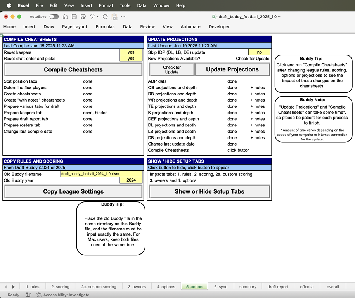Select the Reset keepers yes cell
The image size is (355, 298).
coord(131,52)
